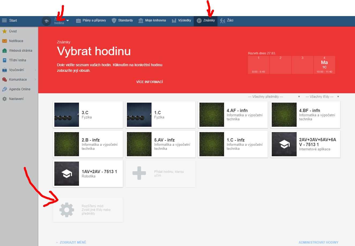Expand the Vyučování sidebar submenu
Image resolution: width=355 pixels, height=246 pixels.
click(x=35, y=70)
